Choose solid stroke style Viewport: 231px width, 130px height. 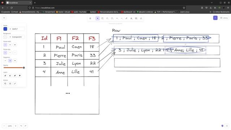pyautogui.click(x=5, y=53)
